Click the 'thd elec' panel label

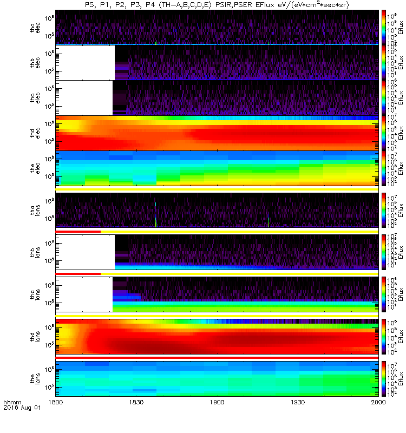pos(35,133)
